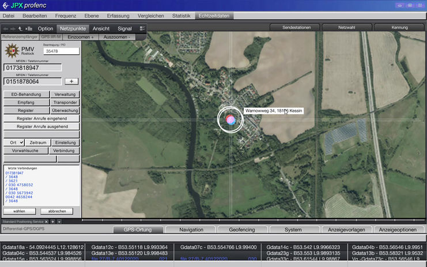
Task: Click the Vorwahlsuche button
Action: pos(25,151)
